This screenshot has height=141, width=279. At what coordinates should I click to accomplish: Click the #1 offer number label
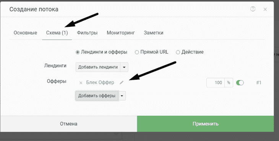258,83
